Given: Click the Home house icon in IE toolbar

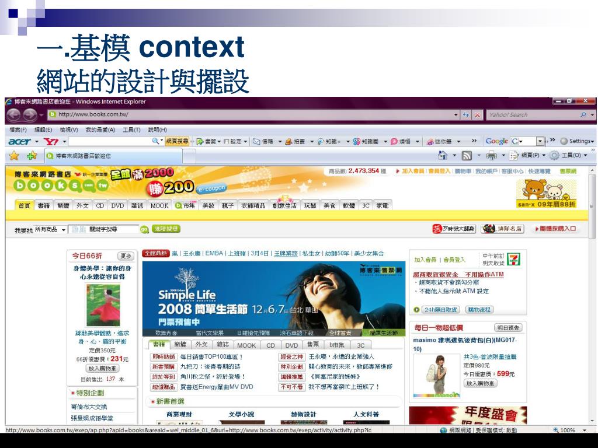Looking at the screenshot, I should pos(443,155).
